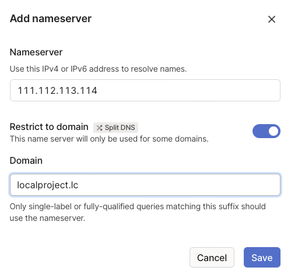Focus the Nameserver IP address field
The width and height of the screenshot is (291, 278).
pos(145,90)
